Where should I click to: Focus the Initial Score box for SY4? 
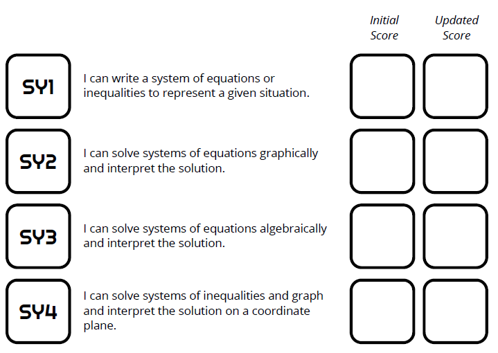coord(382,311)
